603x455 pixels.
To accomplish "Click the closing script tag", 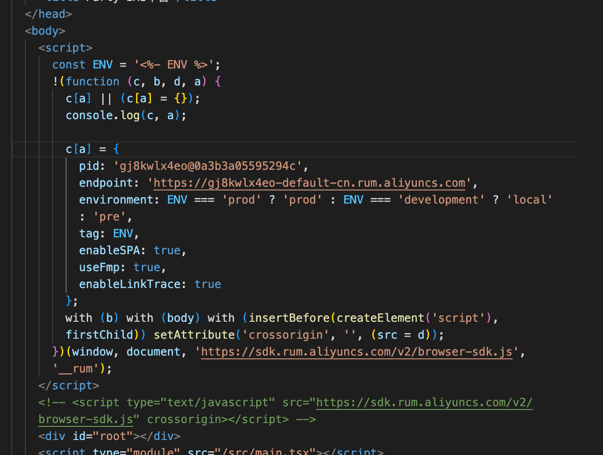I will [x=69, y=386].
